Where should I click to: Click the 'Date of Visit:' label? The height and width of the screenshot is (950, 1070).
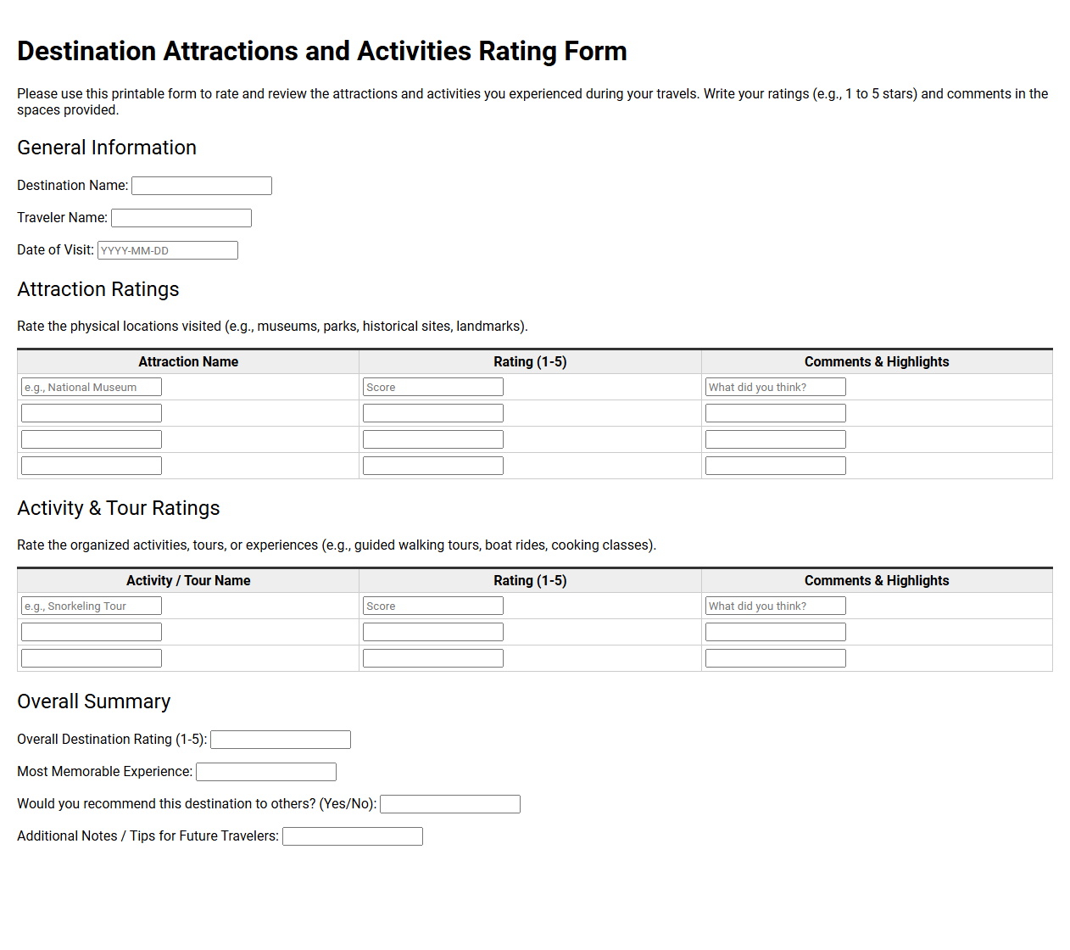(x=56, y=250)
